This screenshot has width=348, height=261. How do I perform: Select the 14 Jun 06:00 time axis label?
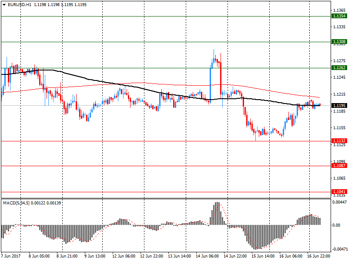coord(207,256)
